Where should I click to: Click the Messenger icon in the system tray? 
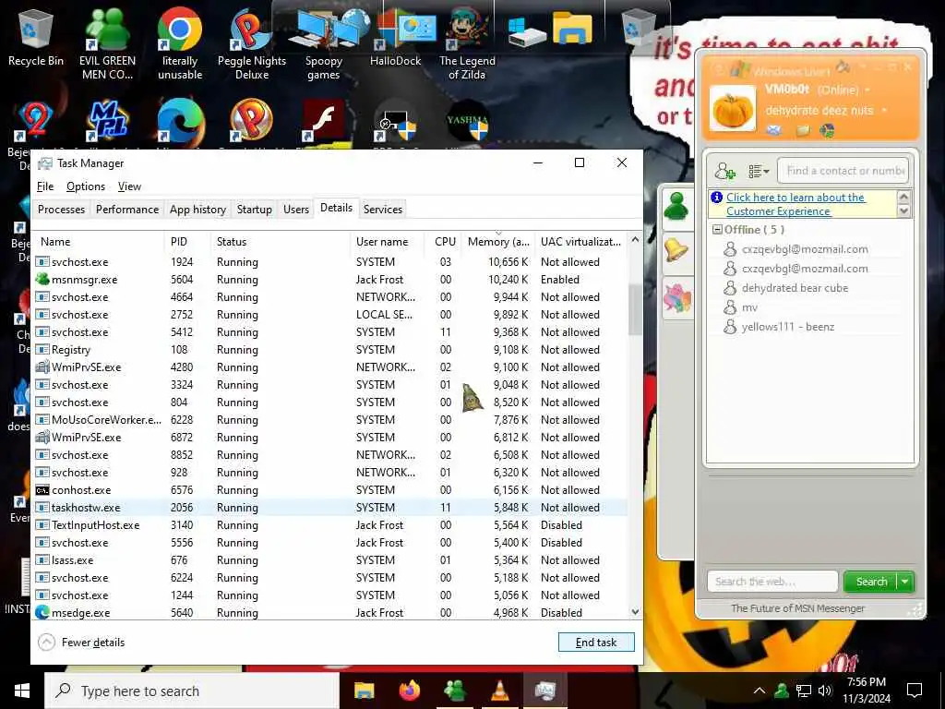point(782,691)
